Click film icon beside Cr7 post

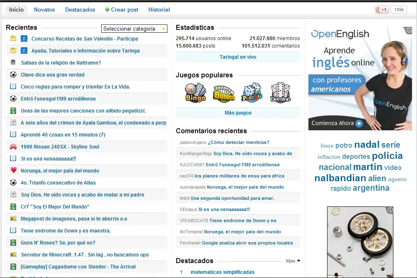tap(13, 206)
